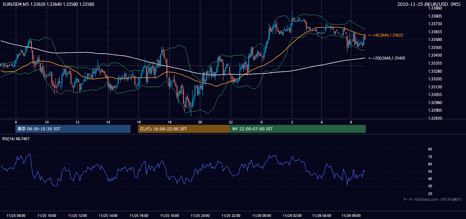The height and width of the screenshot is (219, 466).
Task: Click the 11/25 10:00 time label
Action: [47, 216]
